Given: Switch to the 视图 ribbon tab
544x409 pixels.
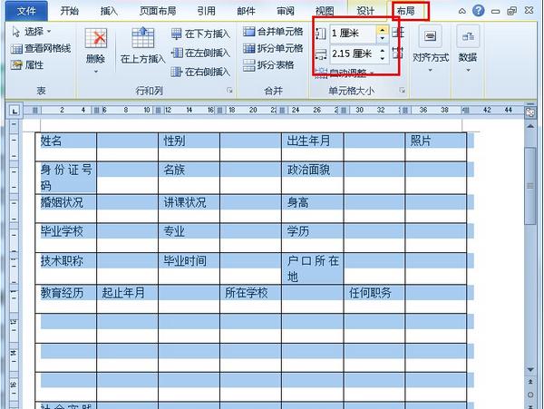Looking at the screenshot, I should pyautogui.click(x=325, y=11).
